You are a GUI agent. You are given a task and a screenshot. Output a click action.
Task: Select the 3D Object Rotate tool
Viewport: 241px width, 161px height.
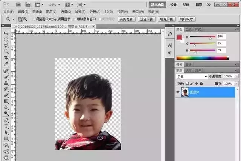point(6,145)
